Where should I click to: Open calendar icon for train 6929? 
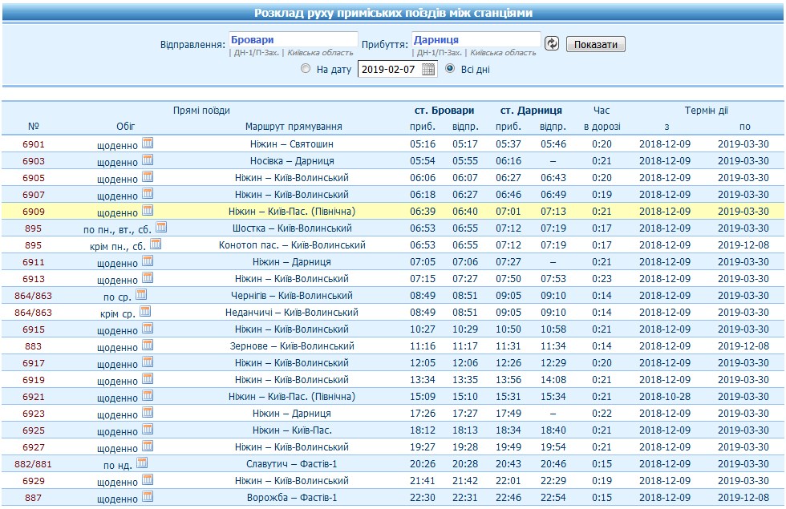[148, 479]
